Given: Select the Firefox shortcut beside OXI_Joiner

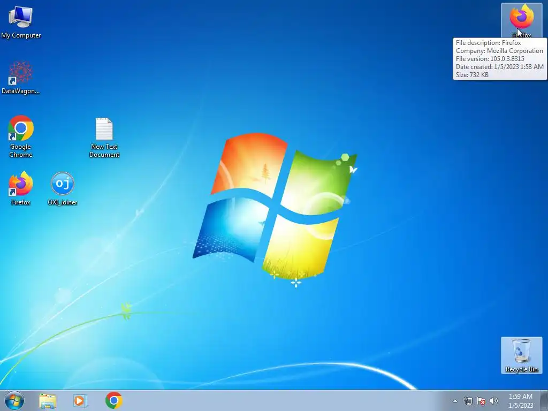Looking at the screenshot, I should tap(21, 188).
